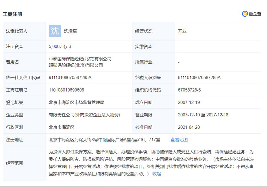
Task: Click the 工商注册号 label cell
Action: (24, 90)
